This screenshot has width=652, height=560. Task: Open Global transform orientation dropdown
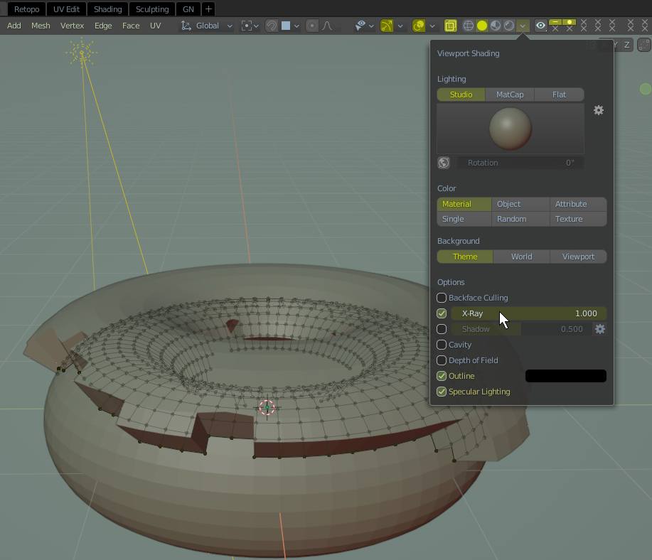point(207,26)
